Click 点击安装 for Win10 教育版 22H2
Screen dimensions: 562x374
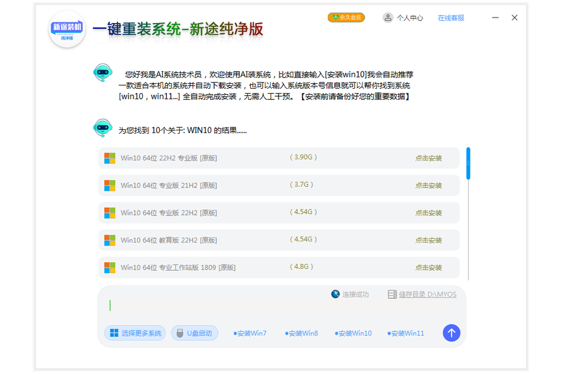coord(428,240)
